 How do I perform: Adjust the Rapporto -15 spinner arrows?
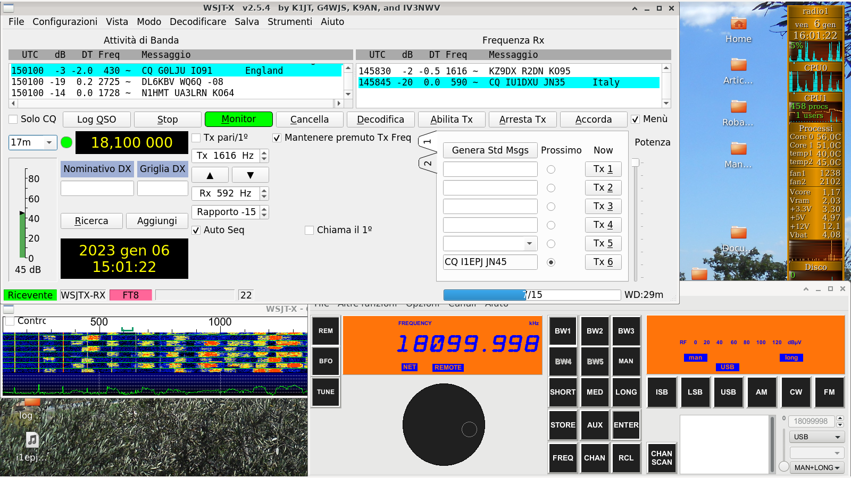[x=264, y=212]
